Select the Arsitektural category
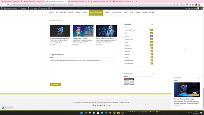Viewport: 204px width, 115px height. pos(128,48)
